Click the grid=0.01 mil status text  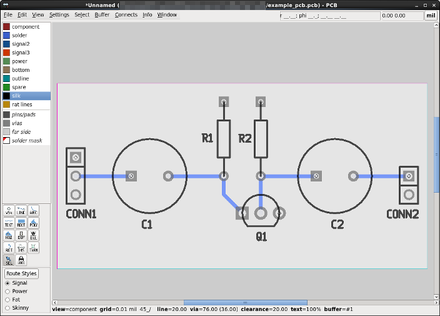[118, 309]
